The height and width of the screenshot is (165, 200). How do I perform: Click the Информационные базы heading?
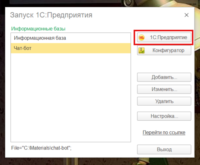(x=38, y=29)
